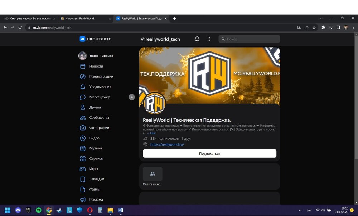Open File Explorer from taskbar
Viewport: 358px width, 216px height.
point(111,210)
